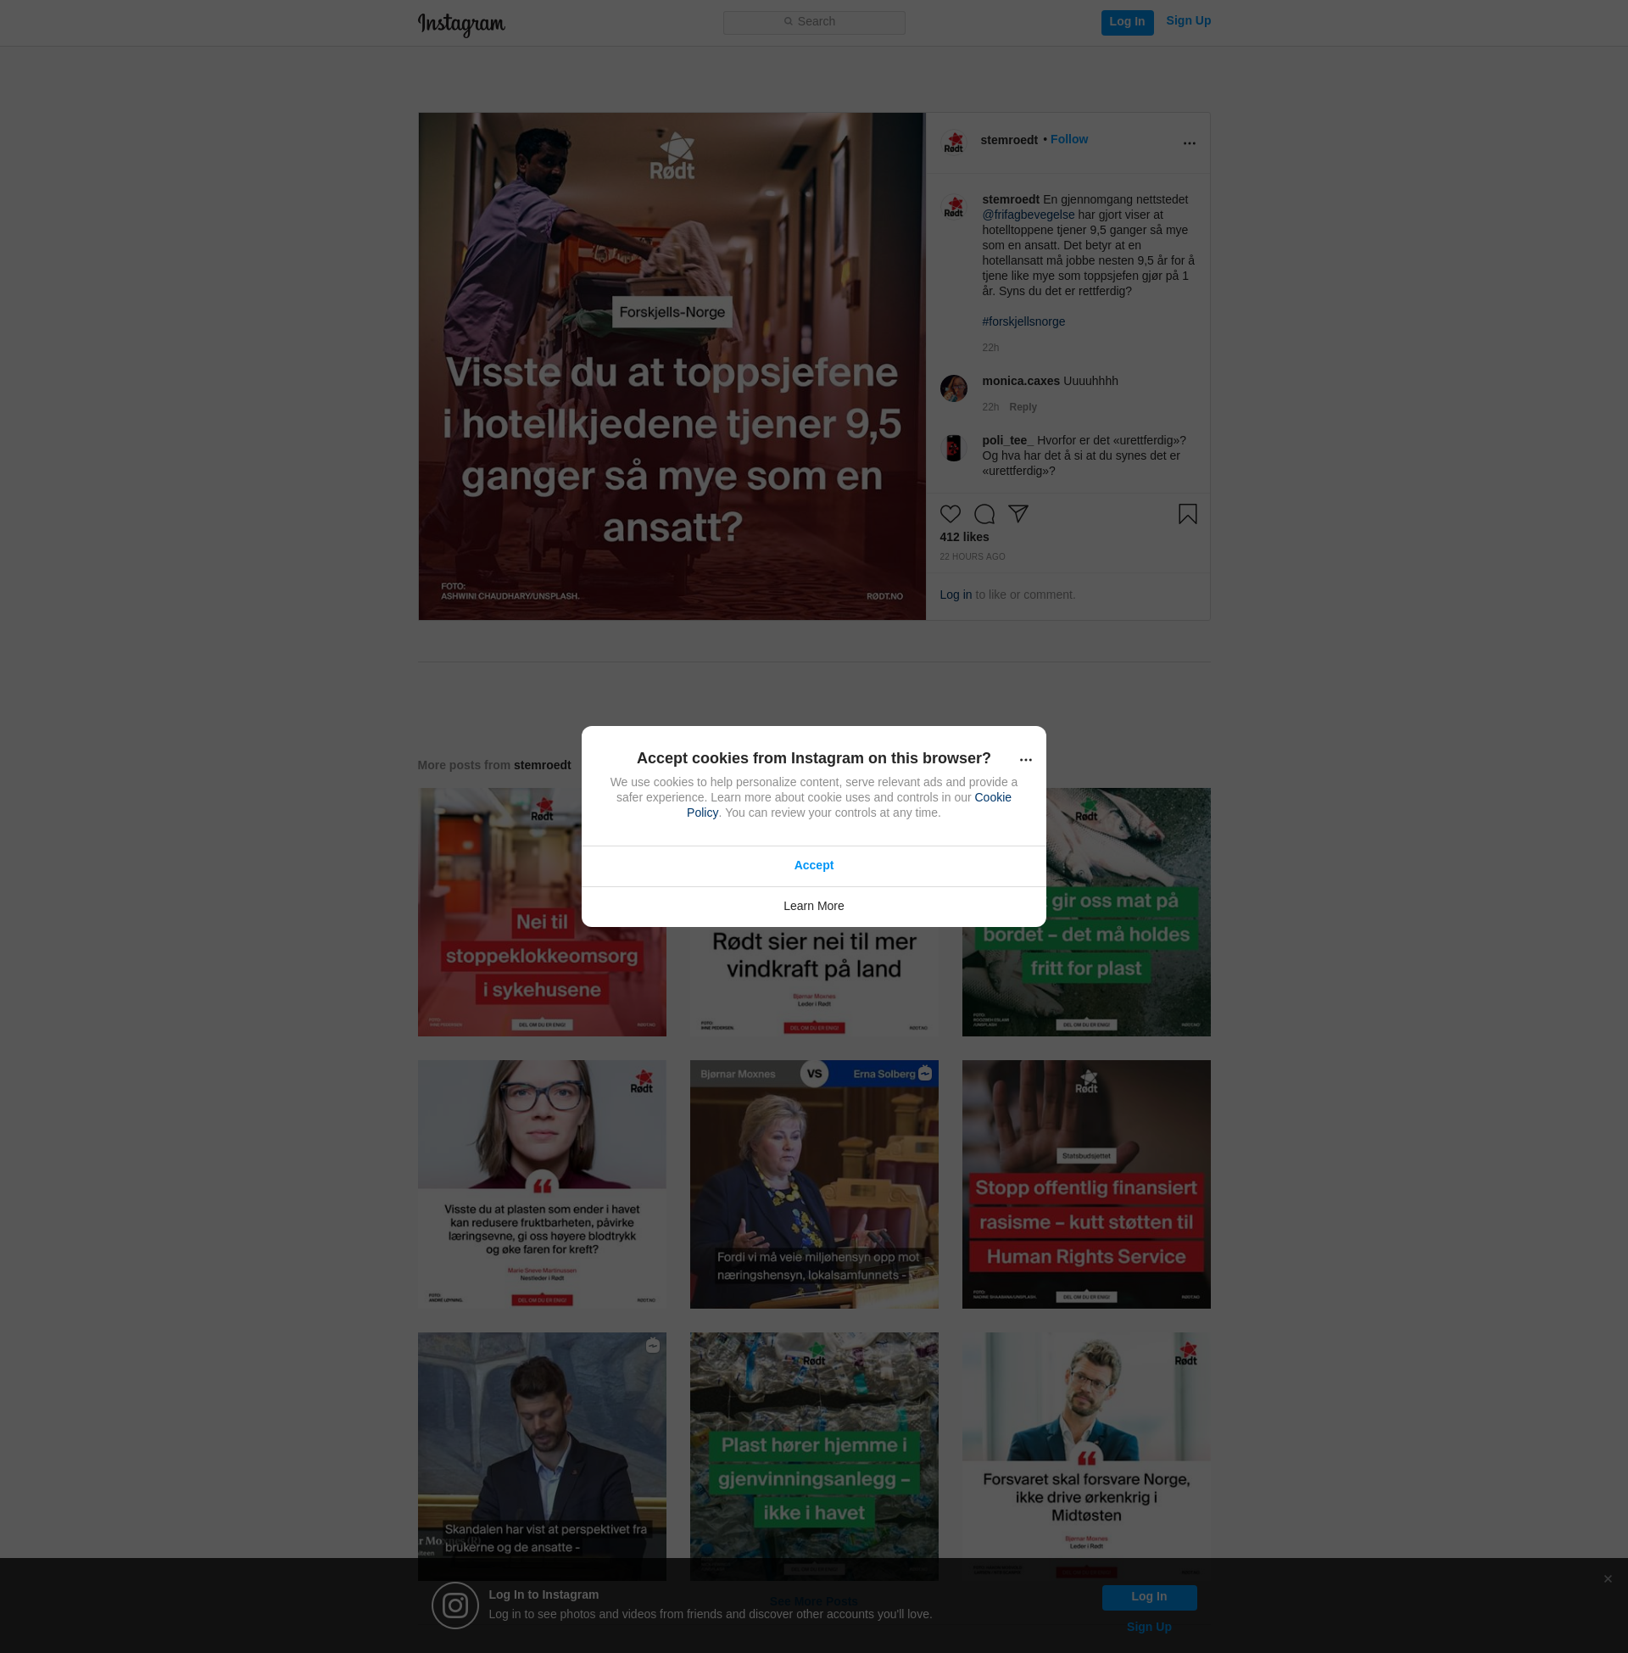This screenshot has width=1628, height=1653.
Task: Click the Instagram logo in header
Action: (x=461, y=23)
